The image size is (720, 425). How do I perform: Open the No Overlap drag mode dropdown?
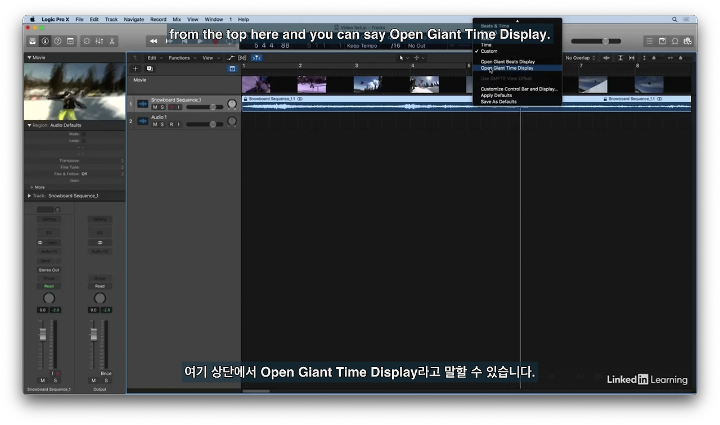pyautogui.click(x=580, y=58)
